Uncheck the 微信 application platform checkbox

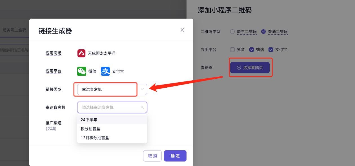click(252, 50)
